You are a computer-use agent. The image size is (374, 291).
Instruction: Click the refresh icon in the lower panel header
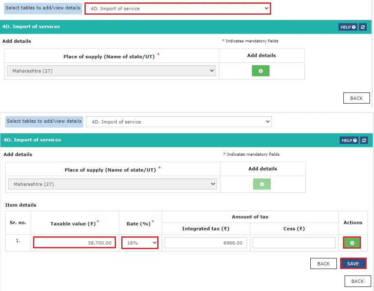pos(364,140)
